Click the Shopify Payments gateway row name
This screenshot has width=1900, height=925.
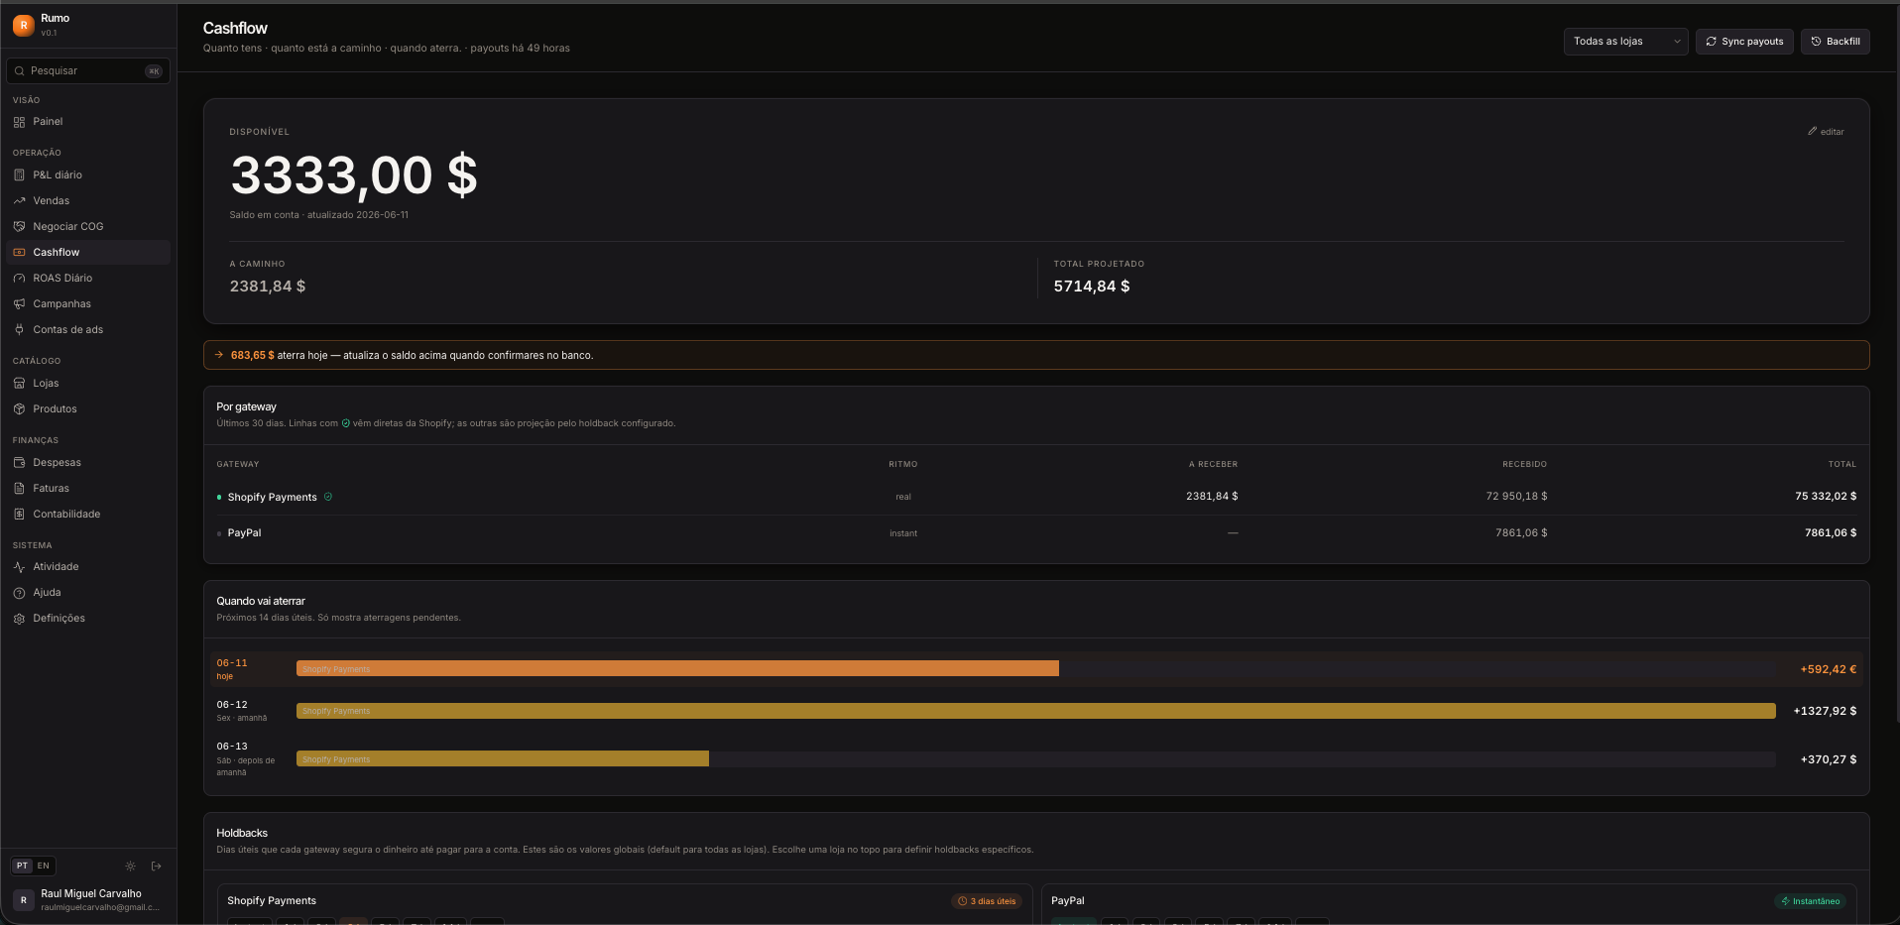click(x=272, y=498)
